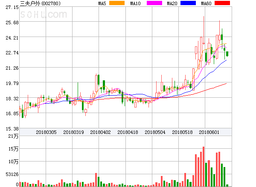Click the 25.68 price axis label
This screenshot has height=187, width=256.
12,23
